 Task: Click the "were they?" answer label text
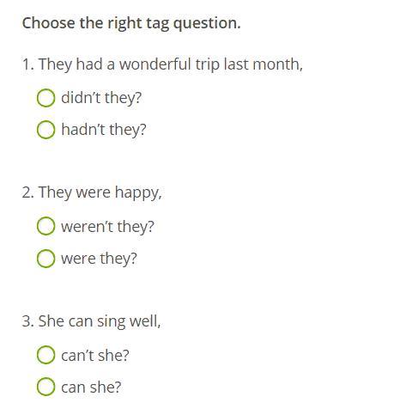tap(99, 259)
